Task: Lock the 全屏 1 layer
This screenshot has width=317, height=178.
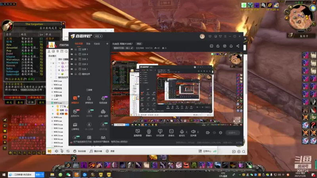Action: click(x=76, y=49)
